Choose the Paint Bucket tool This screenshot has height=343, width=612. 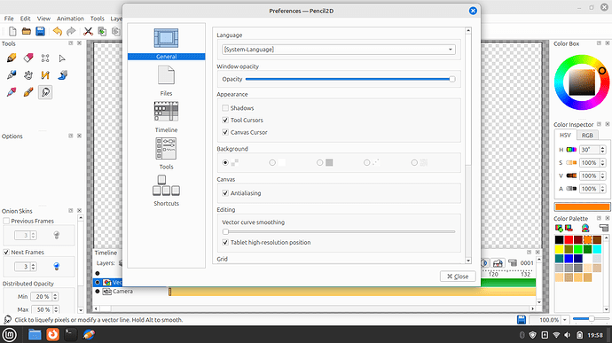point(62,75)
